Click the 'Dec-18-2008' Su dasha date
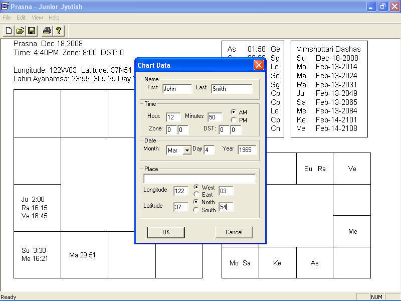Image resolution: width=401 pixels, height=301 pixels. point(337,58)
